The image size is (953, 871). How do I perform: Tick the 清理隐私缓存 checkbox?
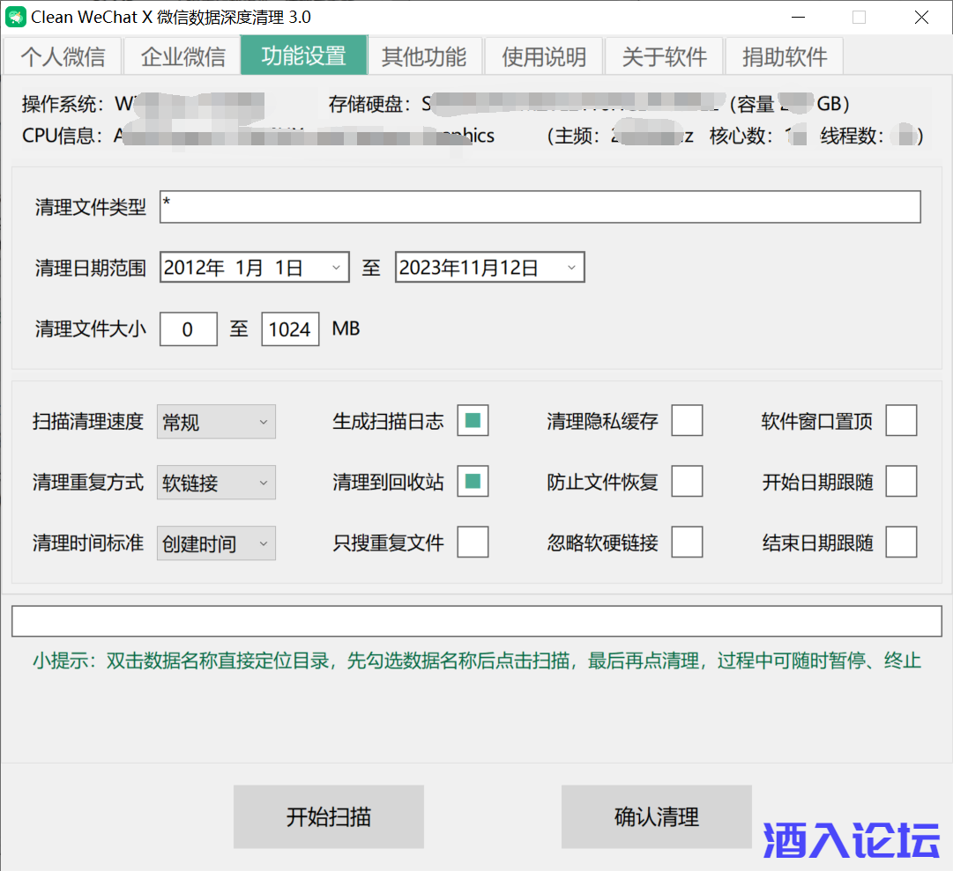(x=687, y=421)
